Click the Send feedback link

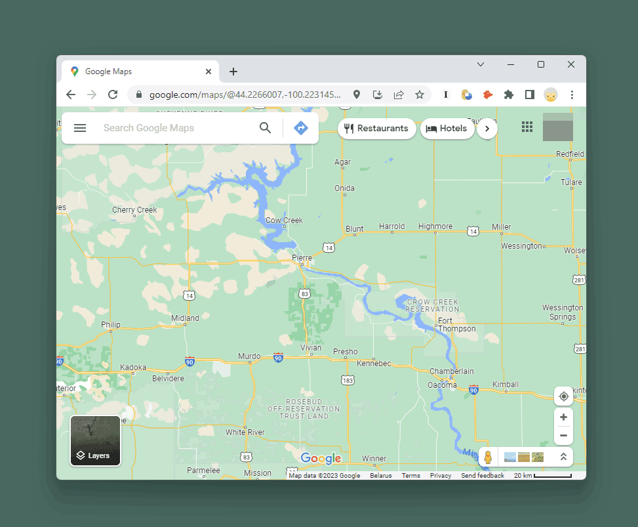[x=483, y=475]
